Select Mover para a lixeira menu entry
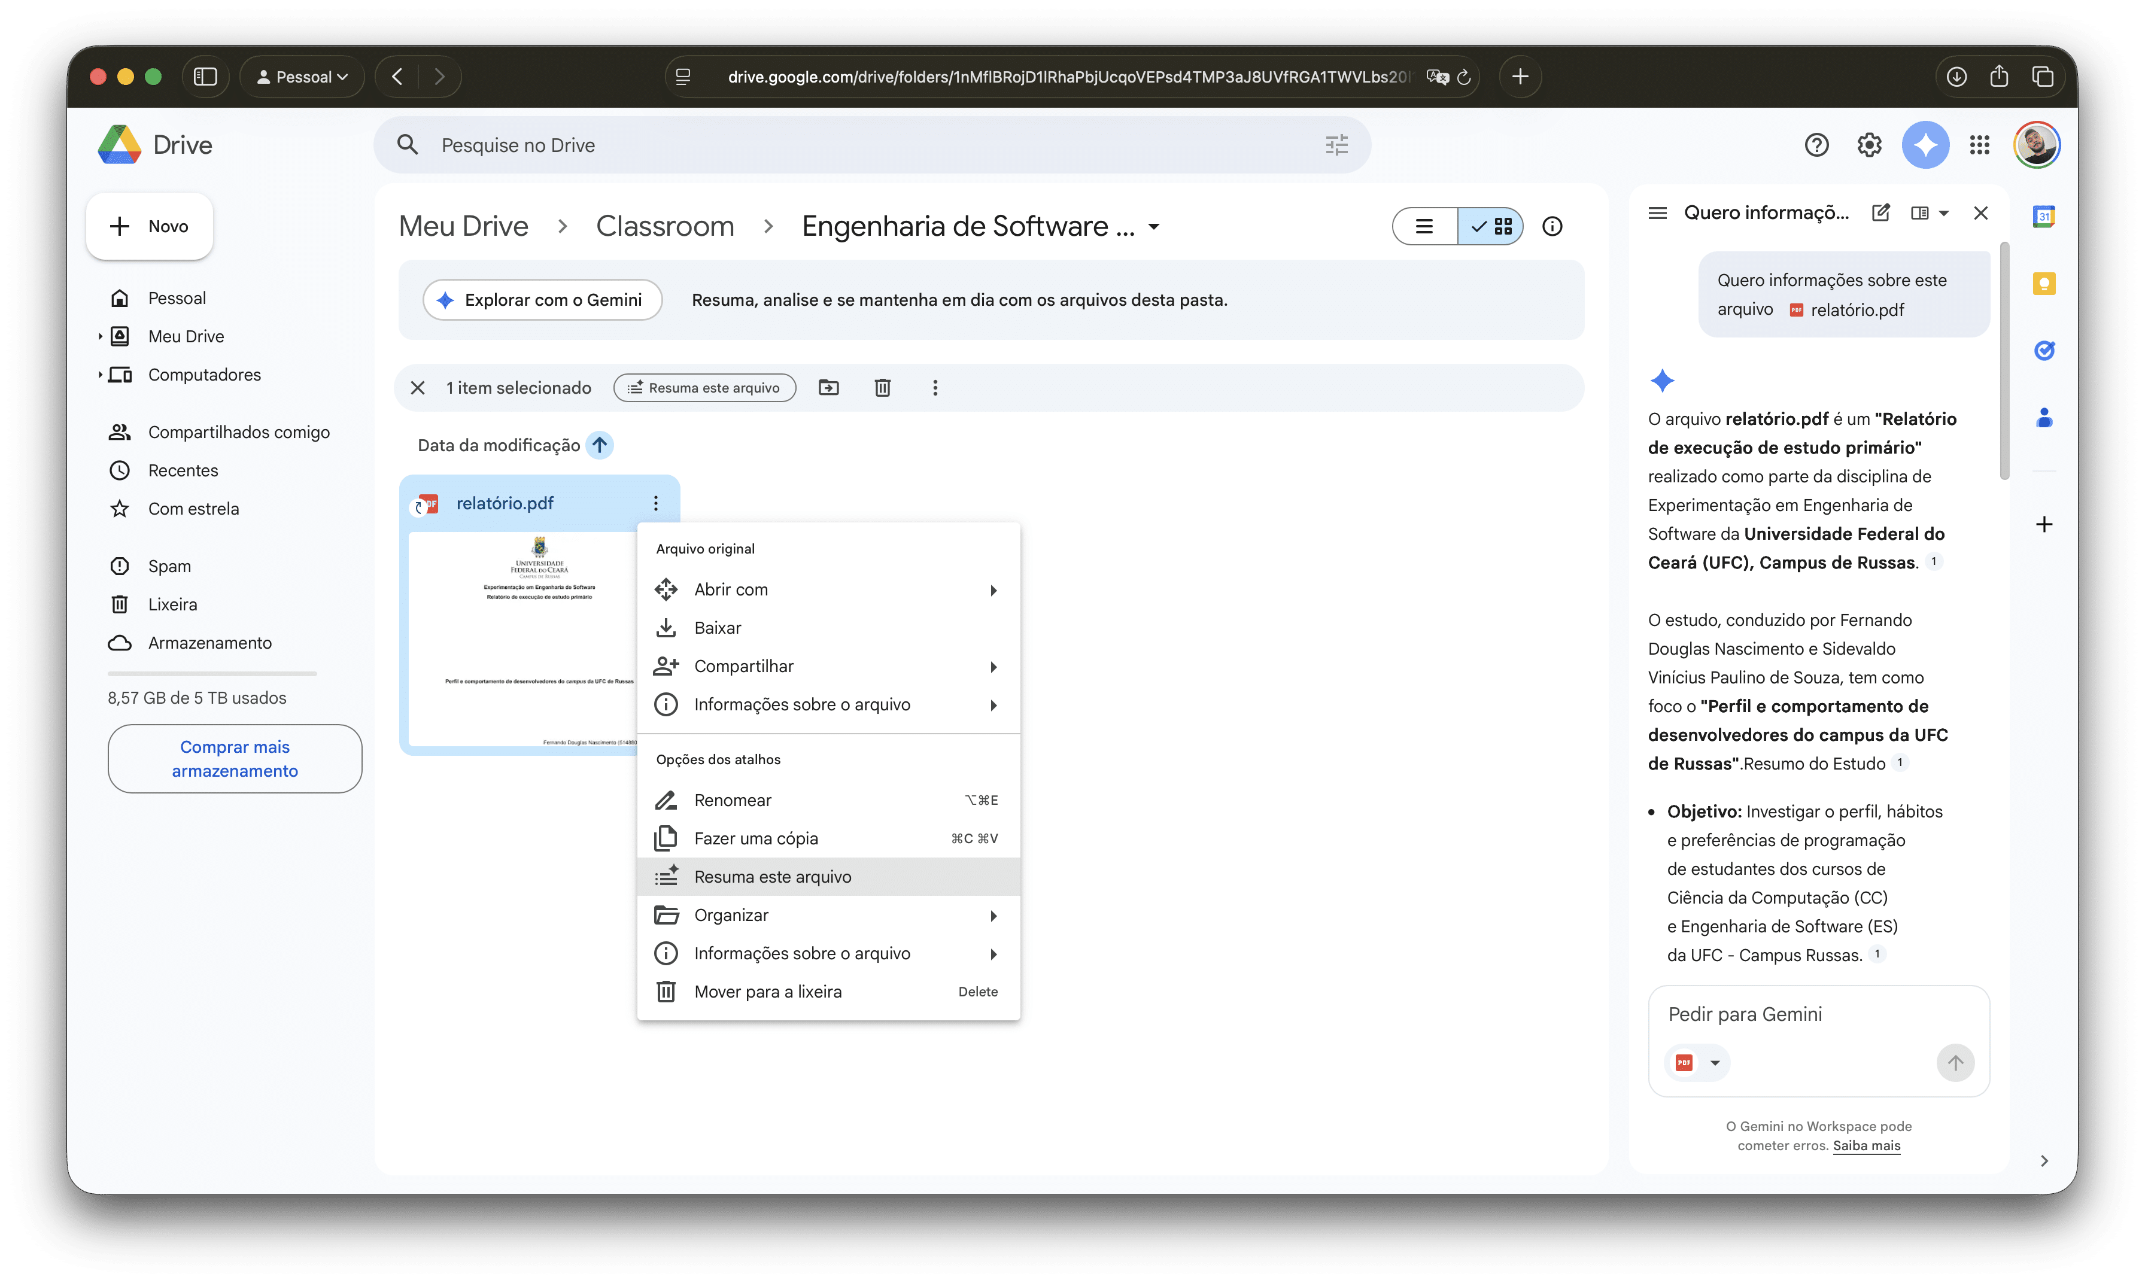This screenshot has height=1283, width=2145. (767, 992)
